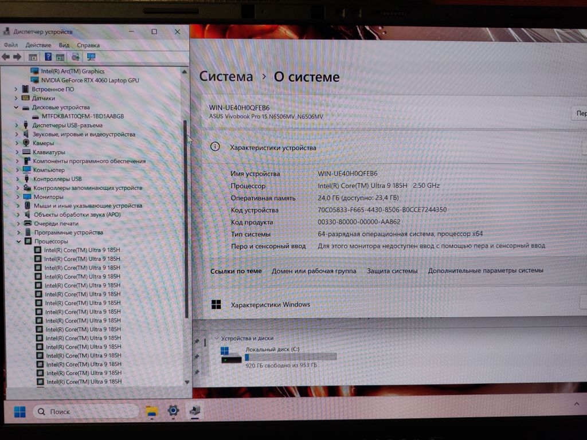
Task: Open Settings gear icon on the taskbar
Action: click(x=173, y=411)
